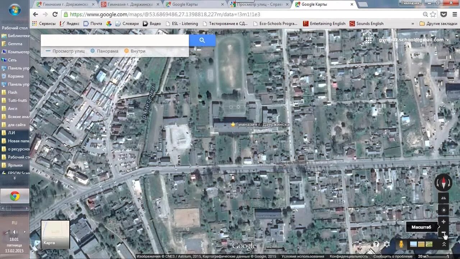
Task: Switch to the Google+ Гимназия г. Дзержинска tab
Action: click(x=130, y=4)
